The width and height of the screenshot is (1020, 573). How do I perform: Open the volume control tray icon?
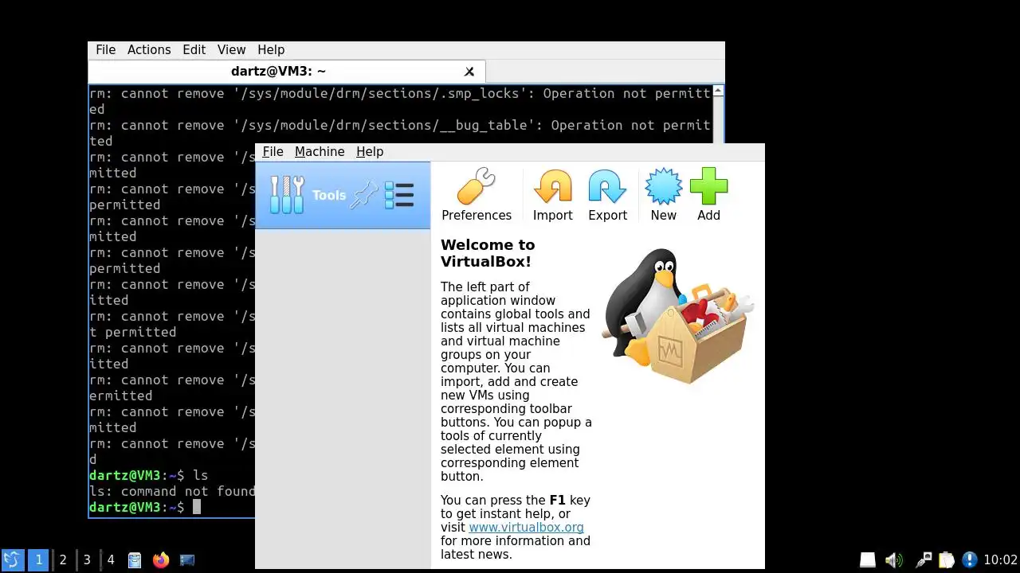893,560
